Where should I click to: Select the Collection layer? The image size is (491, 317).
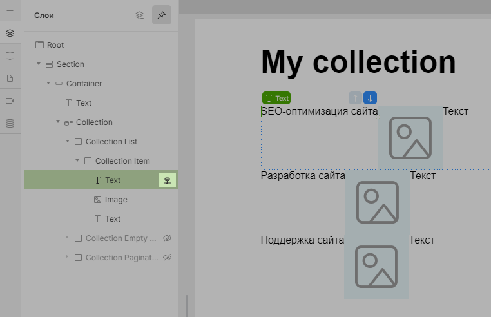(101, 122)
